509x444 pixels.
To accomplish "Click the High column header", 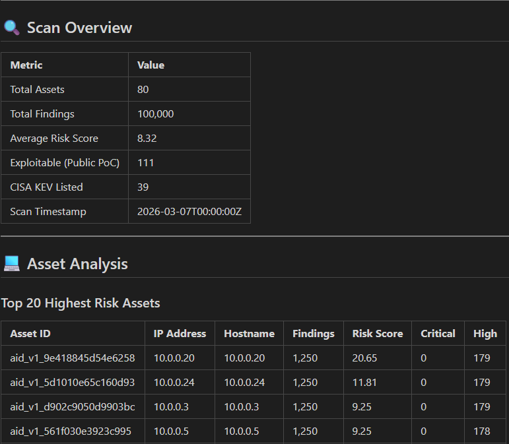I will [x=485, y=333].
